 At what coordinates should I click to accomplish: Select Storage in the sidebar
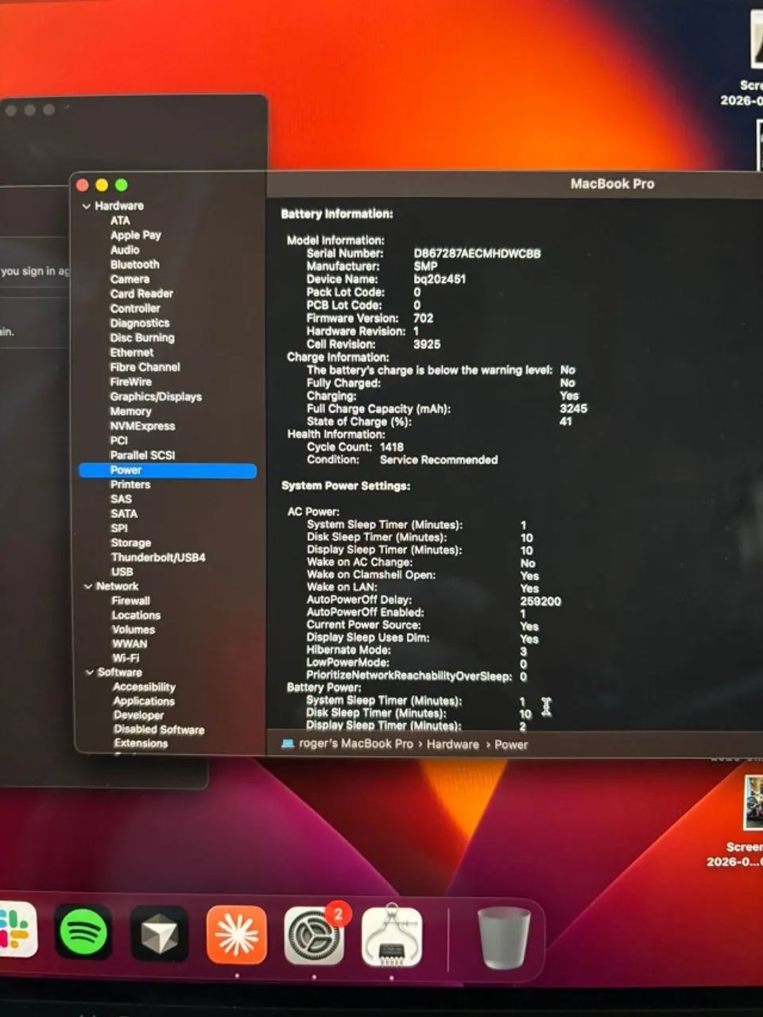[x=130, y=543]
